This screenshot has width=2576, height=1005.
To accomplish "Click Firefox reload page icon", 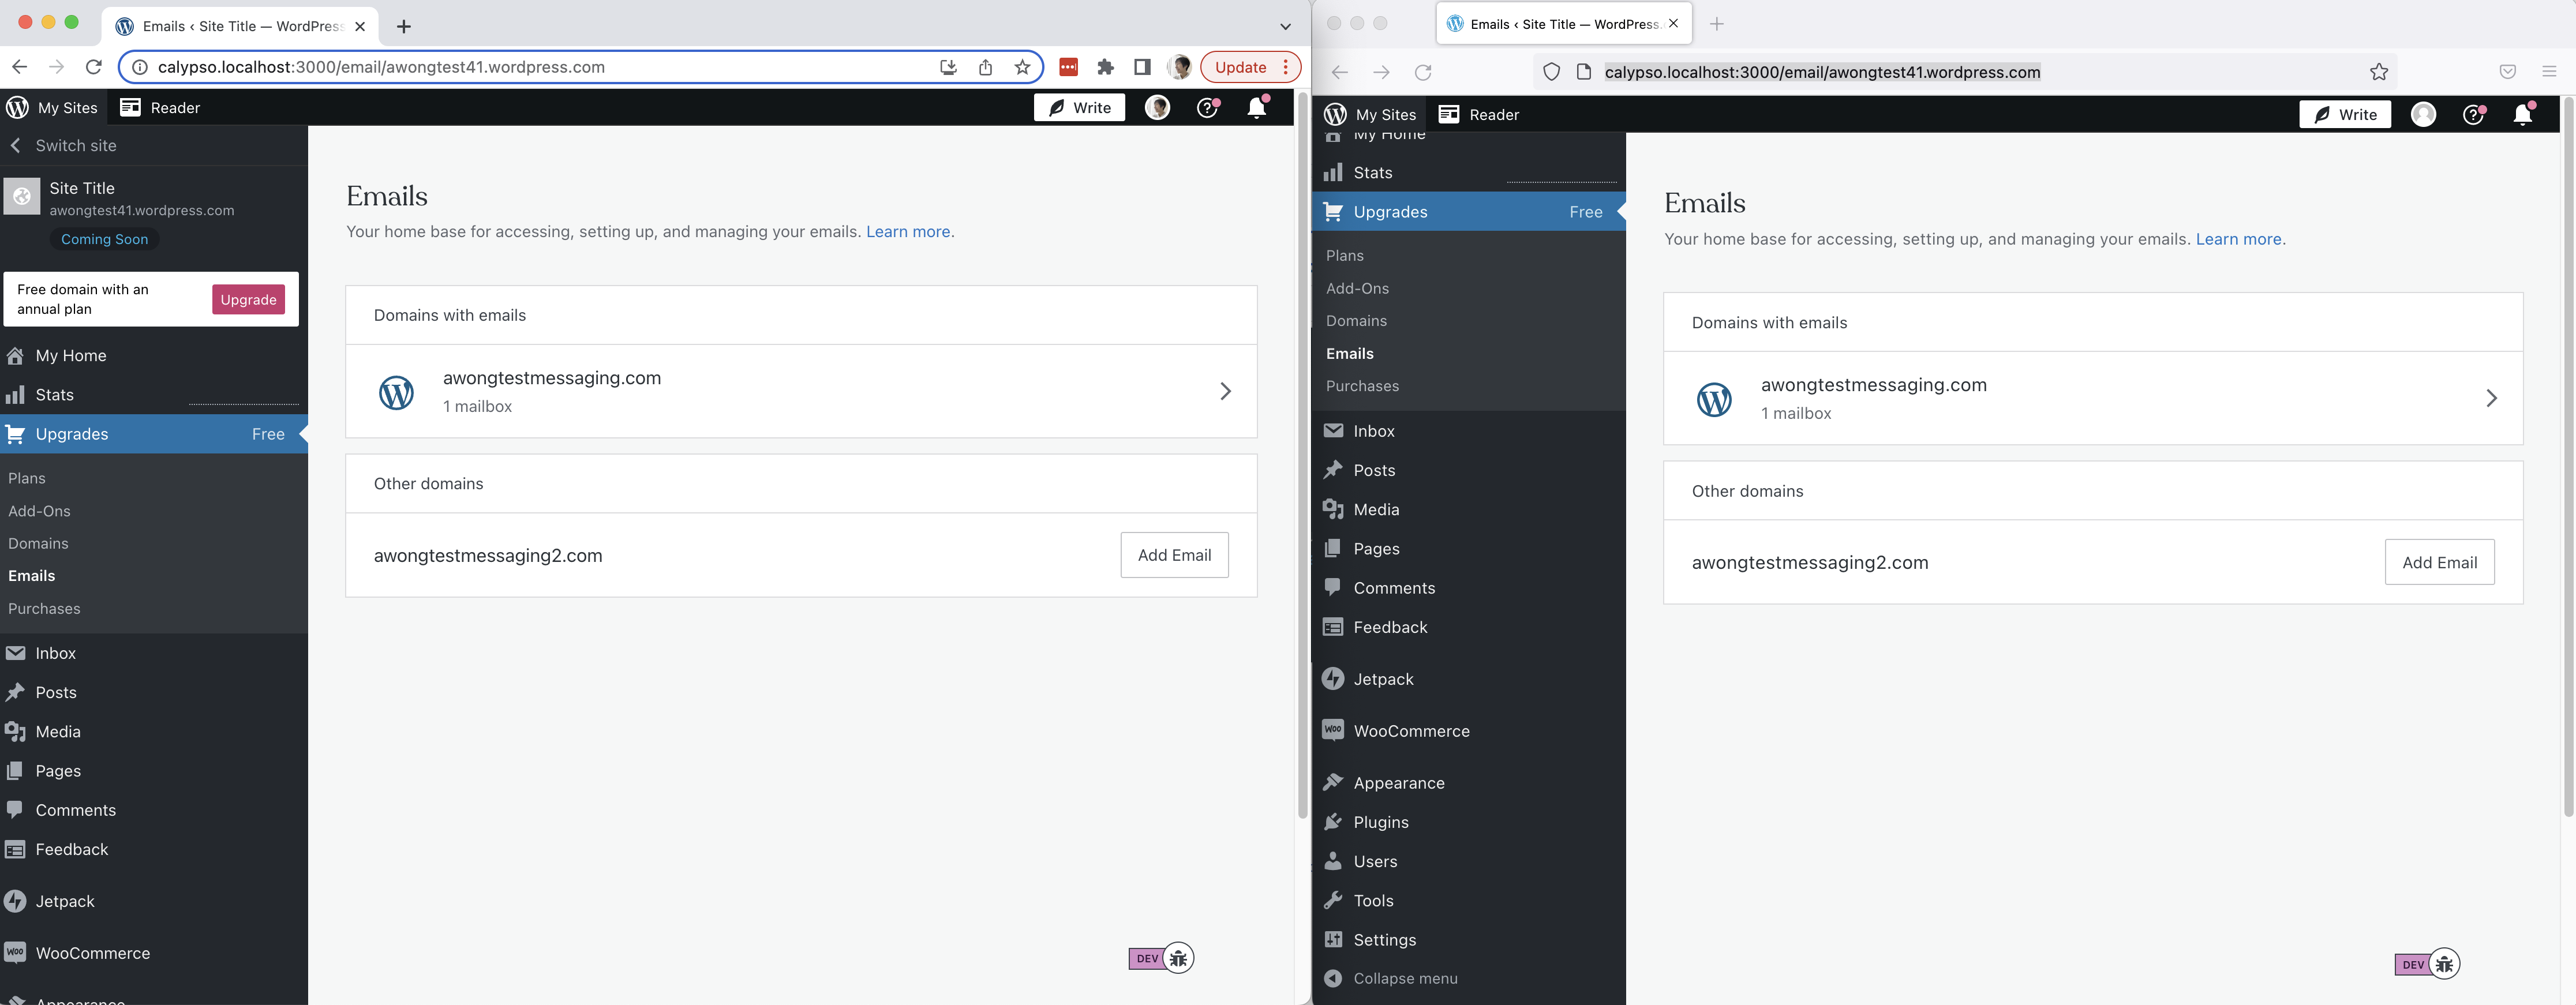I will point(1423,72).
